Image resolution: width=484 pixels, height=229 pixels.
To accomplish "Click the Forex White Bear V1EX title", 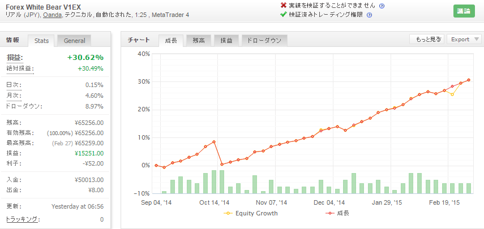I will pos(43,6).
